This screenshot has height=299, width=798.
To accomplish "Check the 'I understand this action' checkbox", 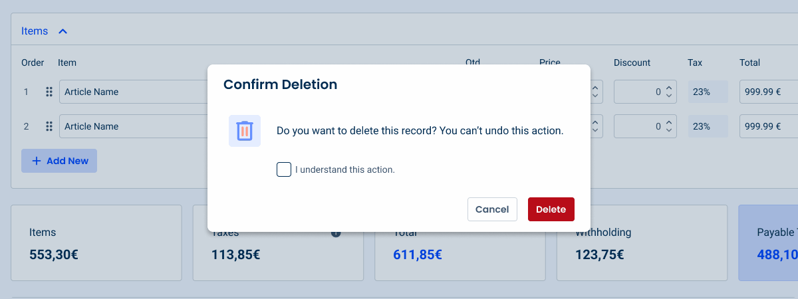I will [284, 169].
